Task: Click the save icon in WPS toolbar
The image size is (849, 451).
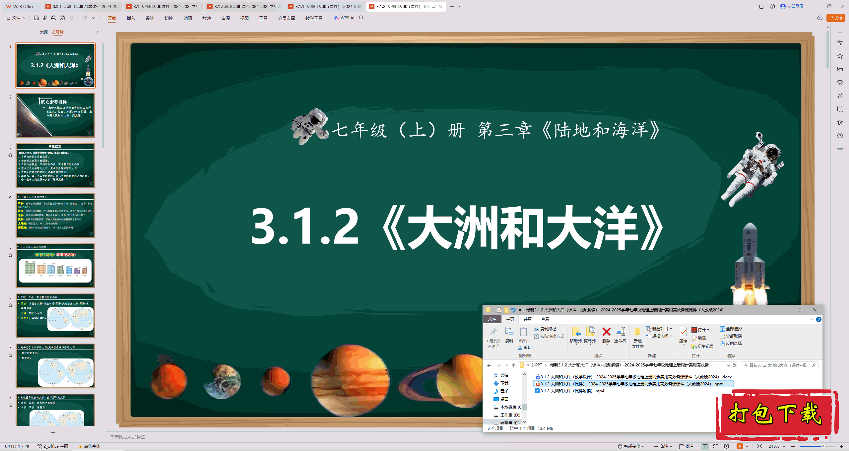Action: pos(36,18)
